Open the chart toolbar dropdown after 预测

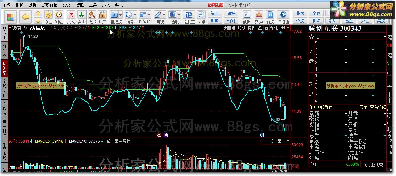coord(288,28)
